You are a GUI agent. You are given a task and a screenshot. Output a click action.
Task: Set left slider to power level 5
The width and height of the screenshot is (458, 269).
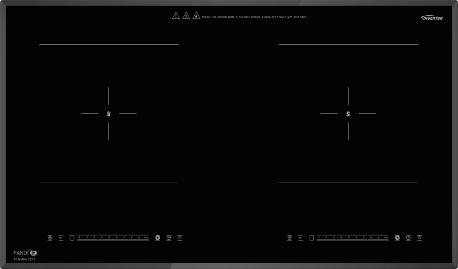pos(109,238)
